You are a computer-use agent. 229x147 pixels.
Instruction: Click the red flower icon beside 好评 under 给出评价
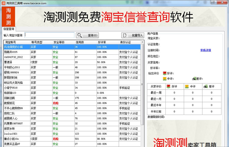pos(165,73)
